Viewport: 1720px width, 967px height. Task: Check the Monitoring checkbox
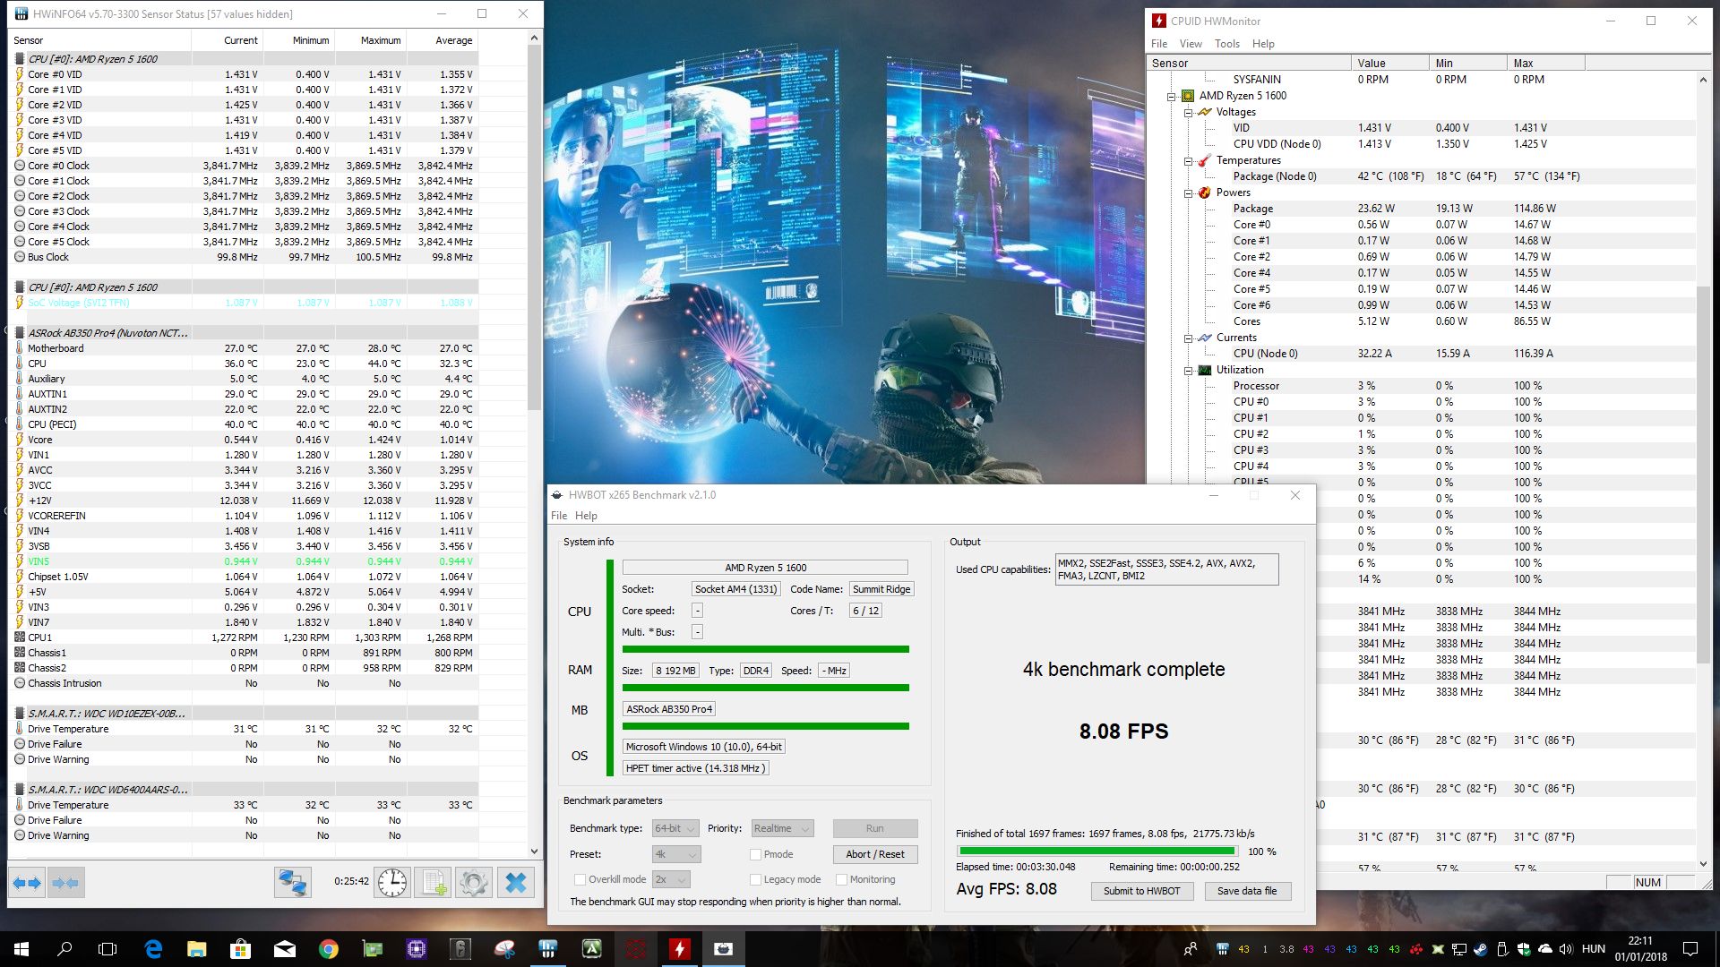click(x=841, y=879)
